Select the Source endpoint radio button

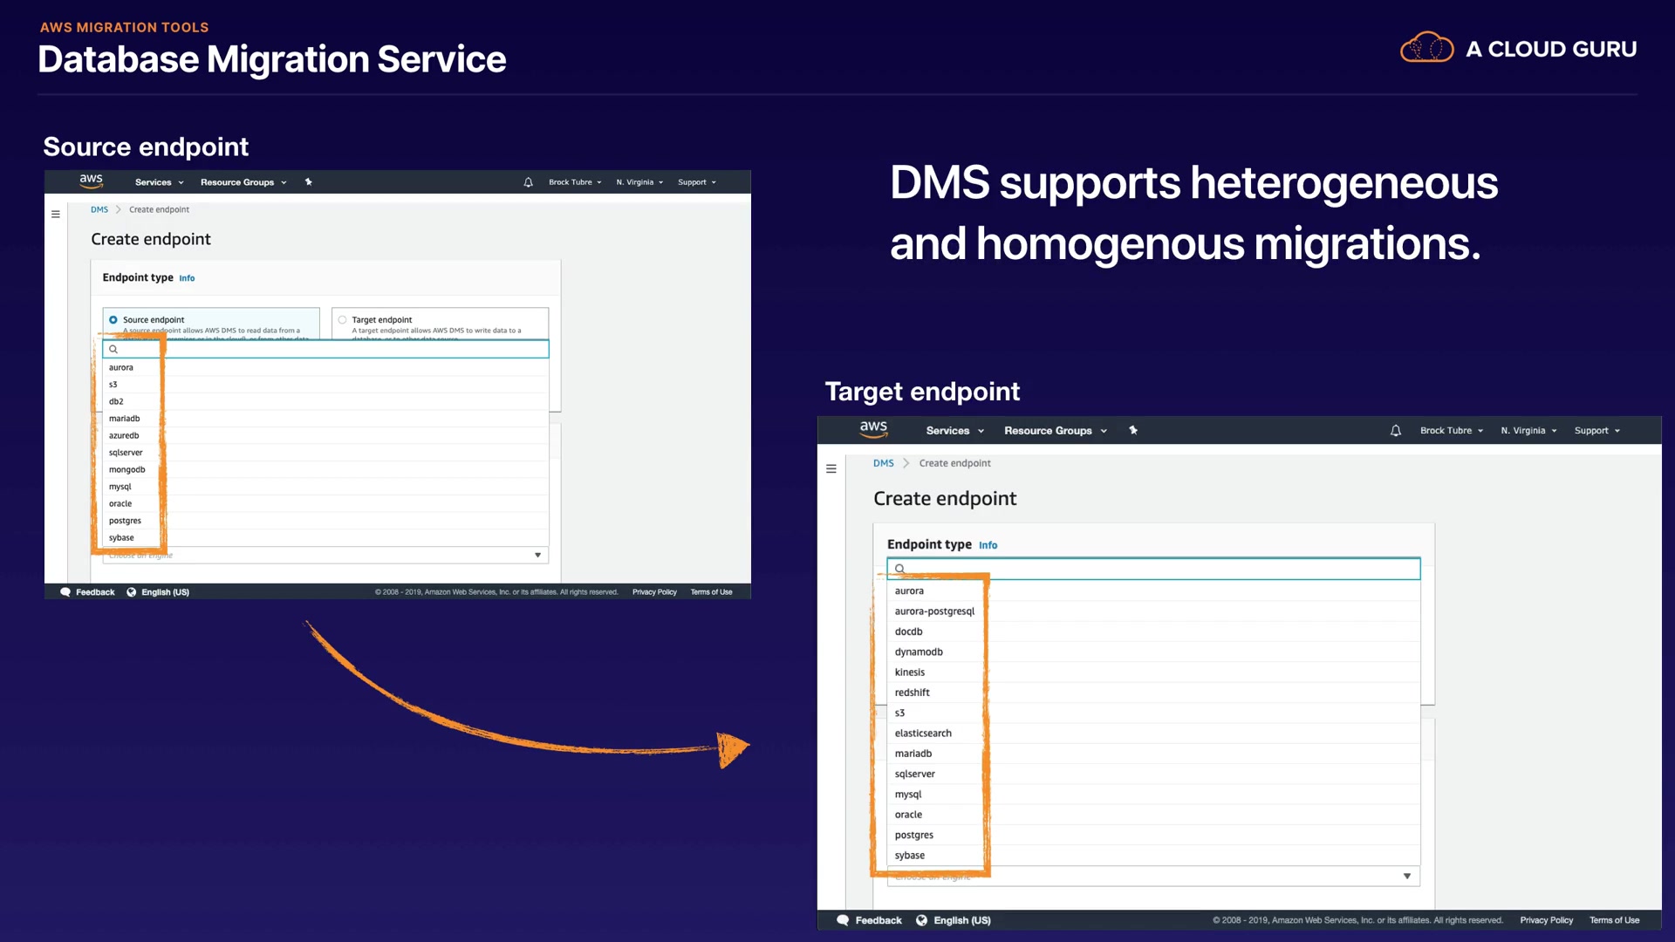point(113,320)
